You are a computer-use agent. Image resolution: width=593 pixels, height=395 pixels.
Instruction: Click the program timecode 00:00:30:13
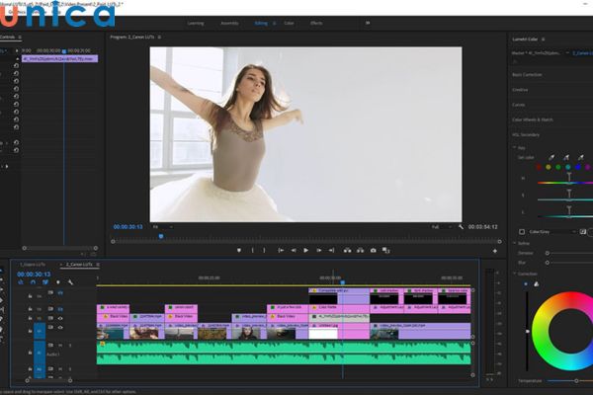(x=127, y=227)
